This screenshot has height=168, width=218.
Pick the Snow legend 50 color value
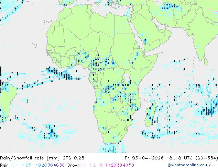pyautogui.click(x=131, y=165)
